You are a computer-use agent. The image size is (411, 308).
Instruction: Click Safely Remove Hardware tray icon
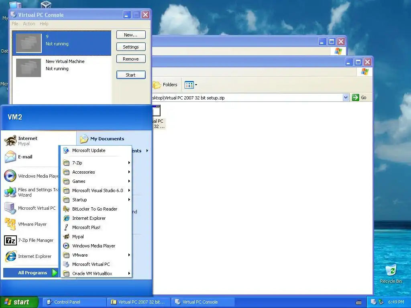click(381, 302)
